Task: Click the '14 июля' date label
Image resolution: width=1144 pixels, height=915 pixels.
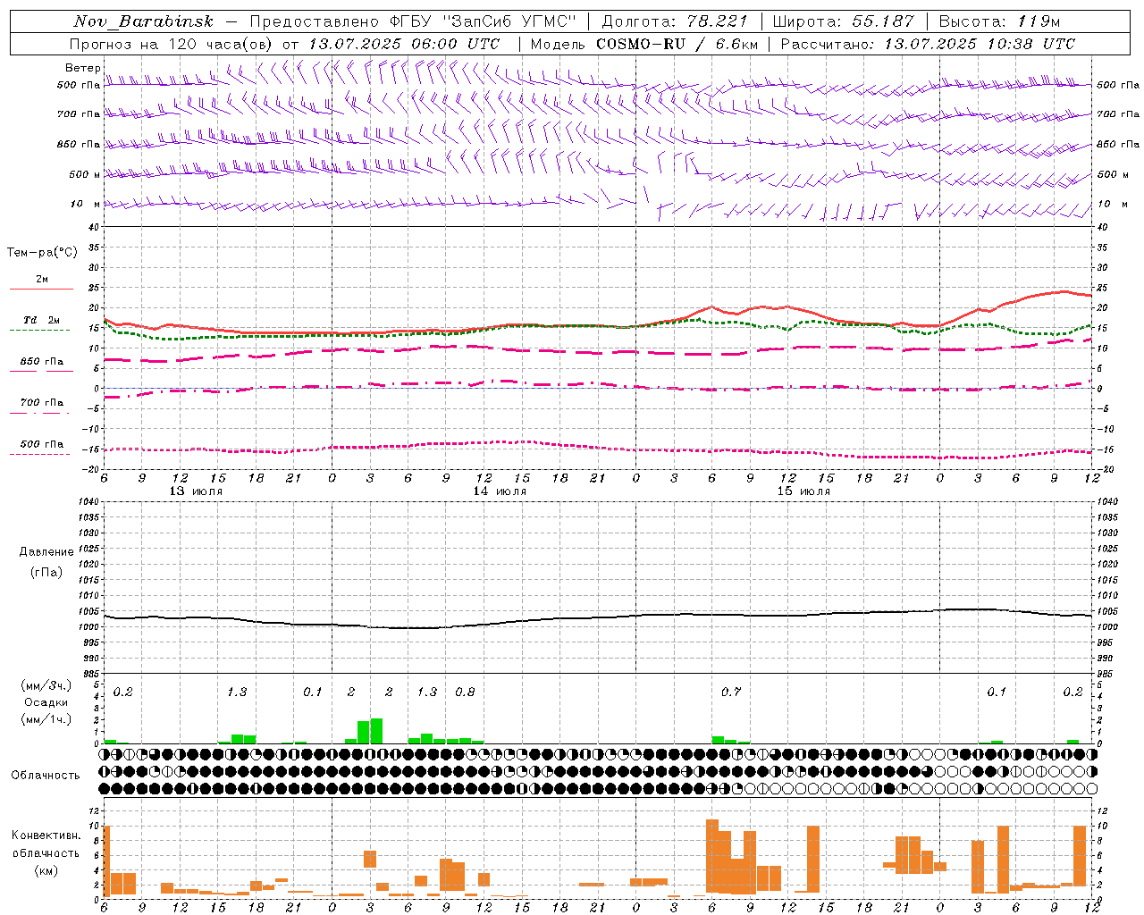Action: [500, 491]
